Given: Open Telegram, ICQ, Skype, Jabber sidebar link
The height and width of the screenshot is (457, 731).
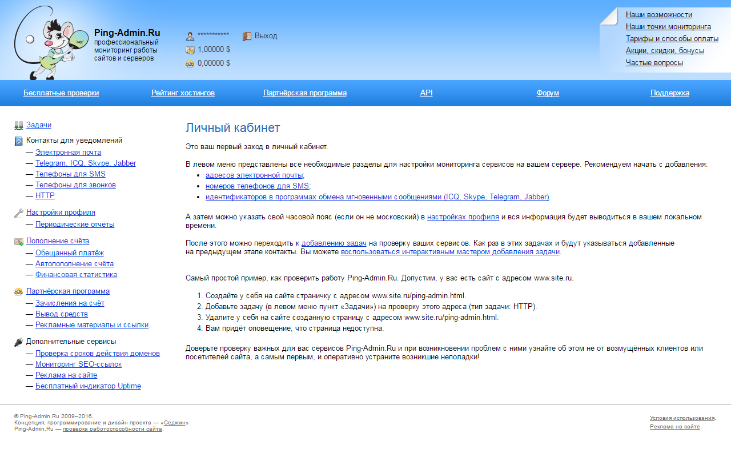Looking at the screenshot, I should (86, 163).
